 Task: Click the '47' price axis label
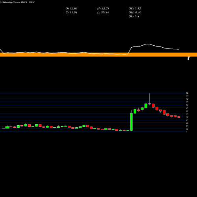point(187,108)
